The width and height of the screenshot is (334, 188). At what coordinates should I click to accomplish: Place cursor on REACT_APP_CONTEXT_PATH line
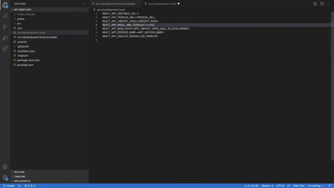[x=130, y=21]
